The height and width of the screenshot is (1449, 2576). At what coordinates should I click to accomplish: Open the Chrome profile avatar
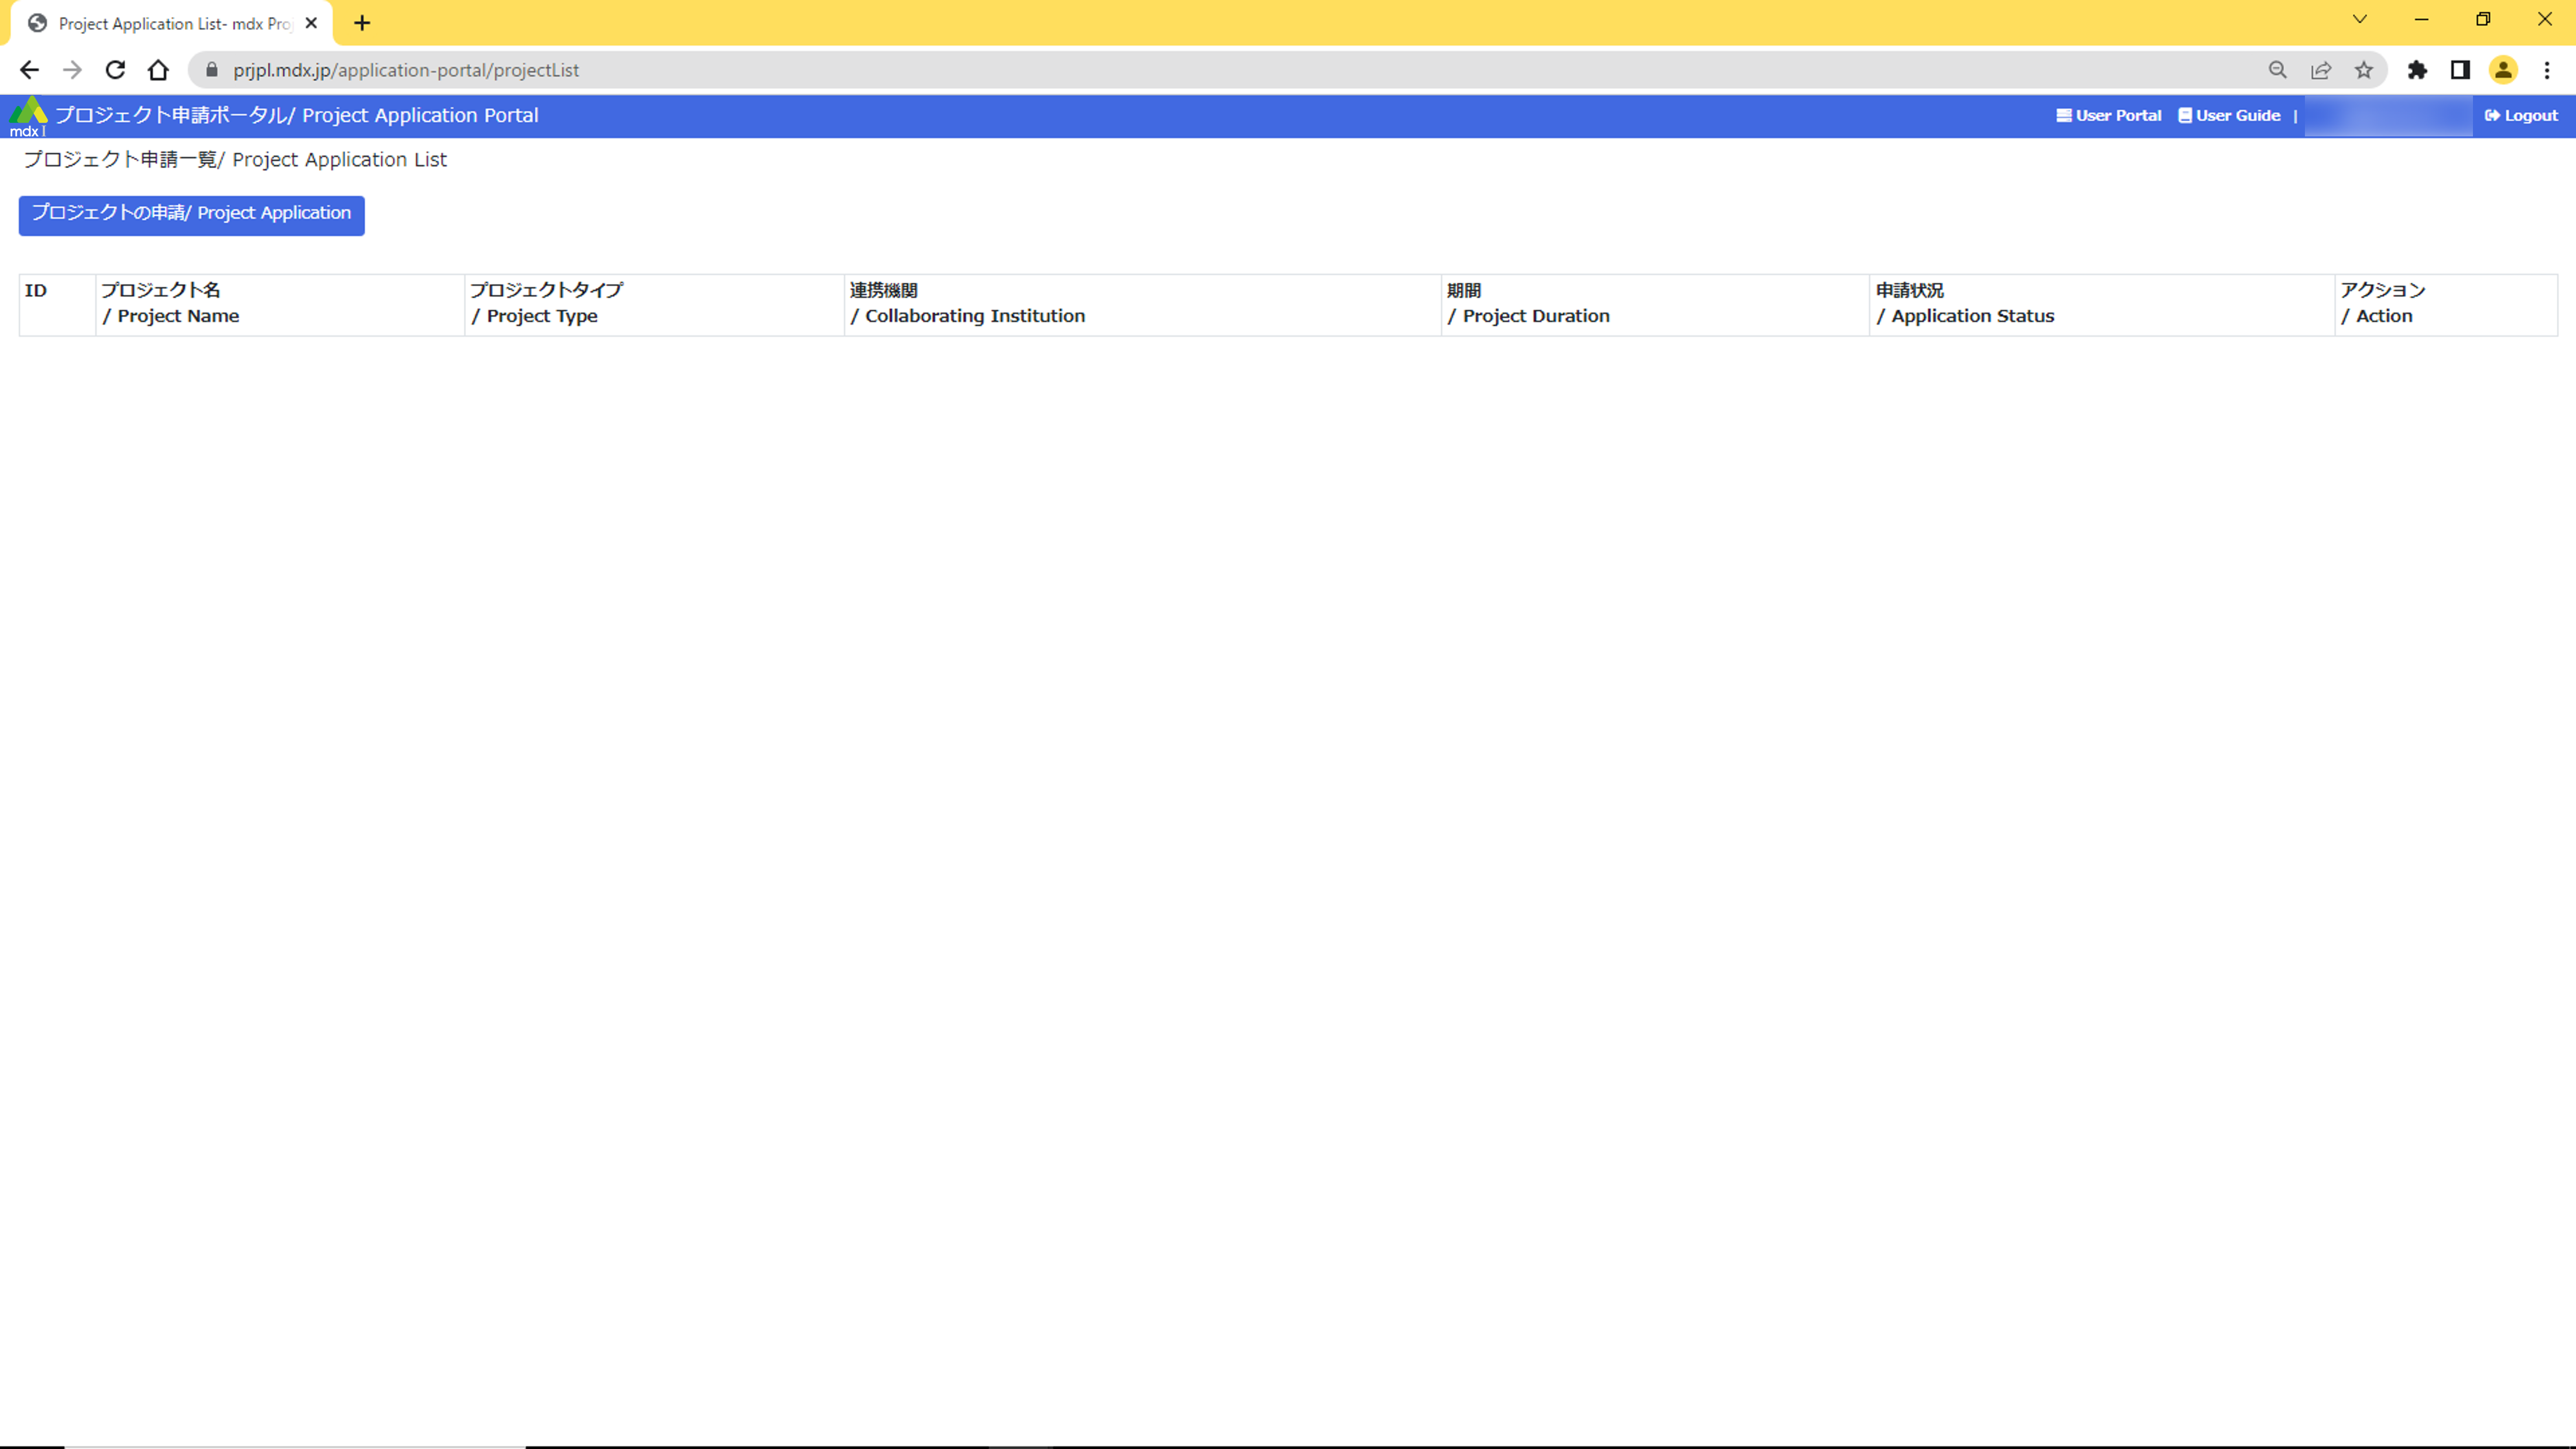pyautogui.click(x=2503, y=70)
